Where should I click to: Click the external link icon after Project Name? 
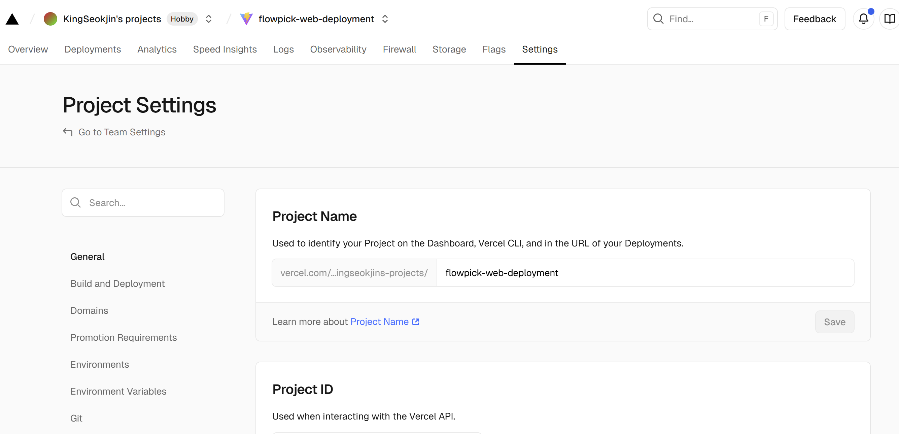(416, 322)
